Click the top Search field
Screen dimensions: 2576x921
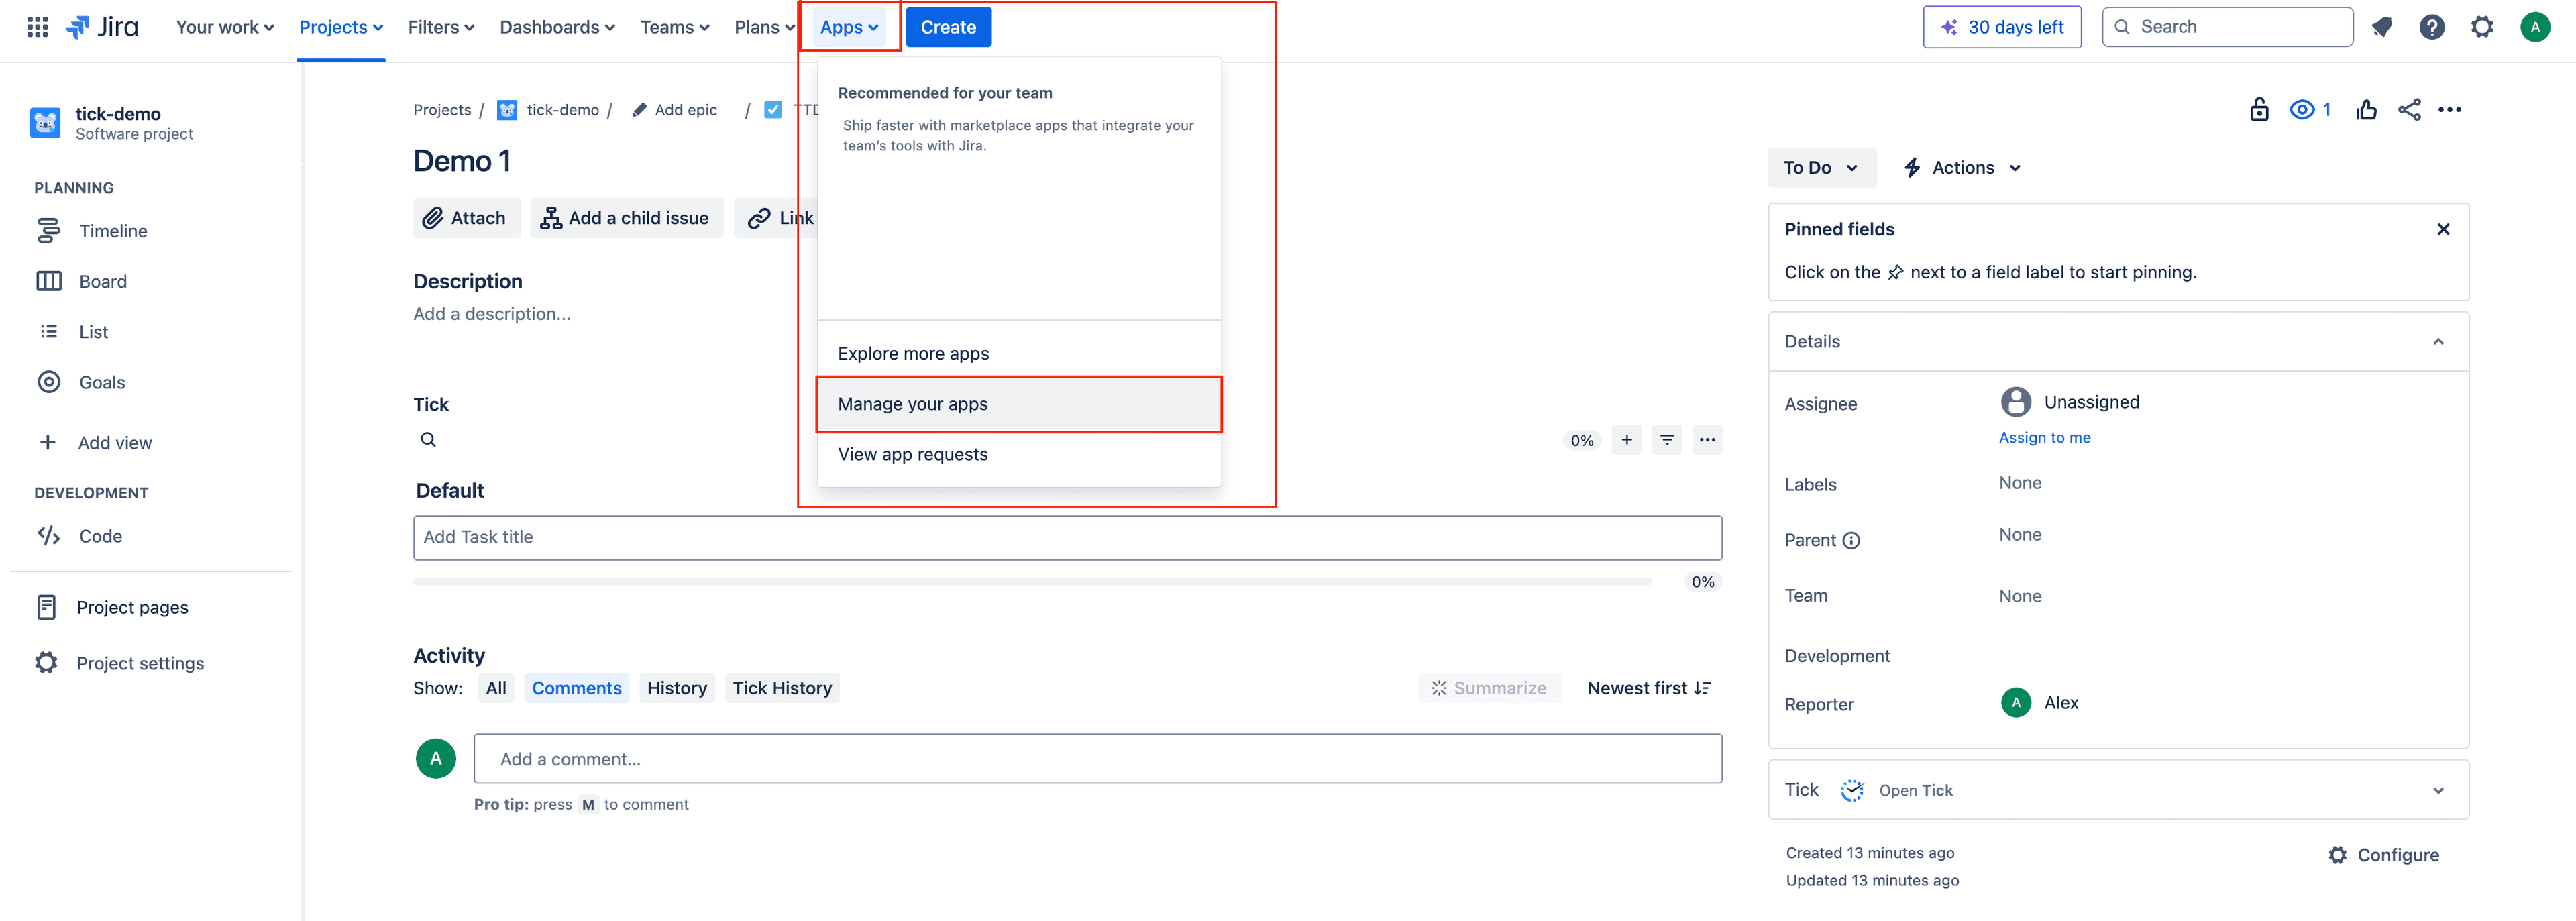pyautogui.click(x=2227, y=27)
